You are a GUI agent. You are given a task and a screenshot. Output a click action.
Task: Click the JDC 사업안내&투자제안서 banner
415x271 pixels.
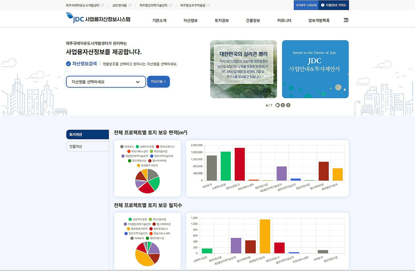(315, 69)
